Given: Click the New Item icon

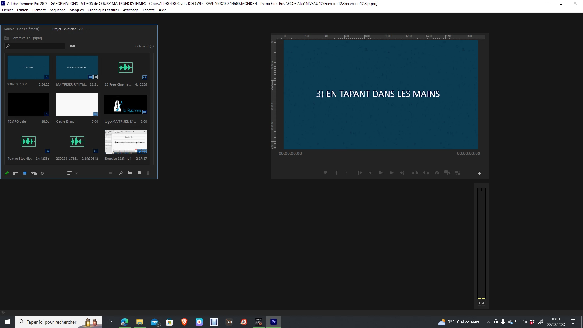Looking at the screenshot, I should [x=139, y=173].
